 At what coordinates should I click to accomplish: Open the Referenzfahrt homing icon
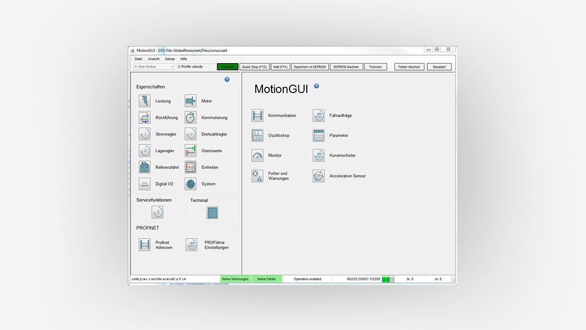[x=145, y=167]
